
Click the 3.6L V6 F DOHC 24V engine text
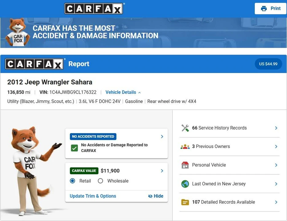(x=99, y=101)
